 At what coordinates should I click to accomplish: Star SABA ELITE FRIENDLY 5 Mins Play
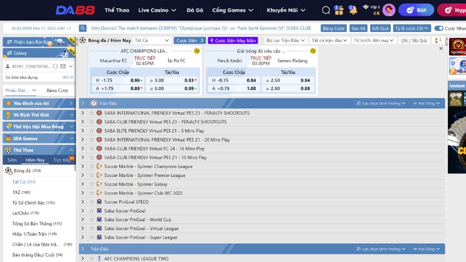coord(91,130)
